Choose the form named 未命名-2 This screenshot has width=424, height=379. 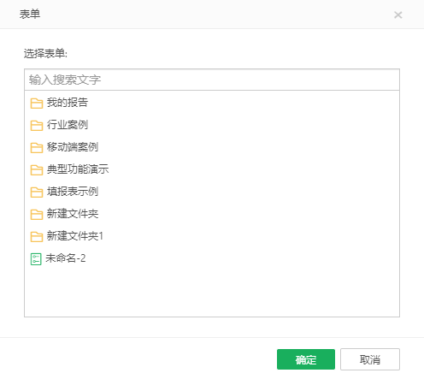66,258
